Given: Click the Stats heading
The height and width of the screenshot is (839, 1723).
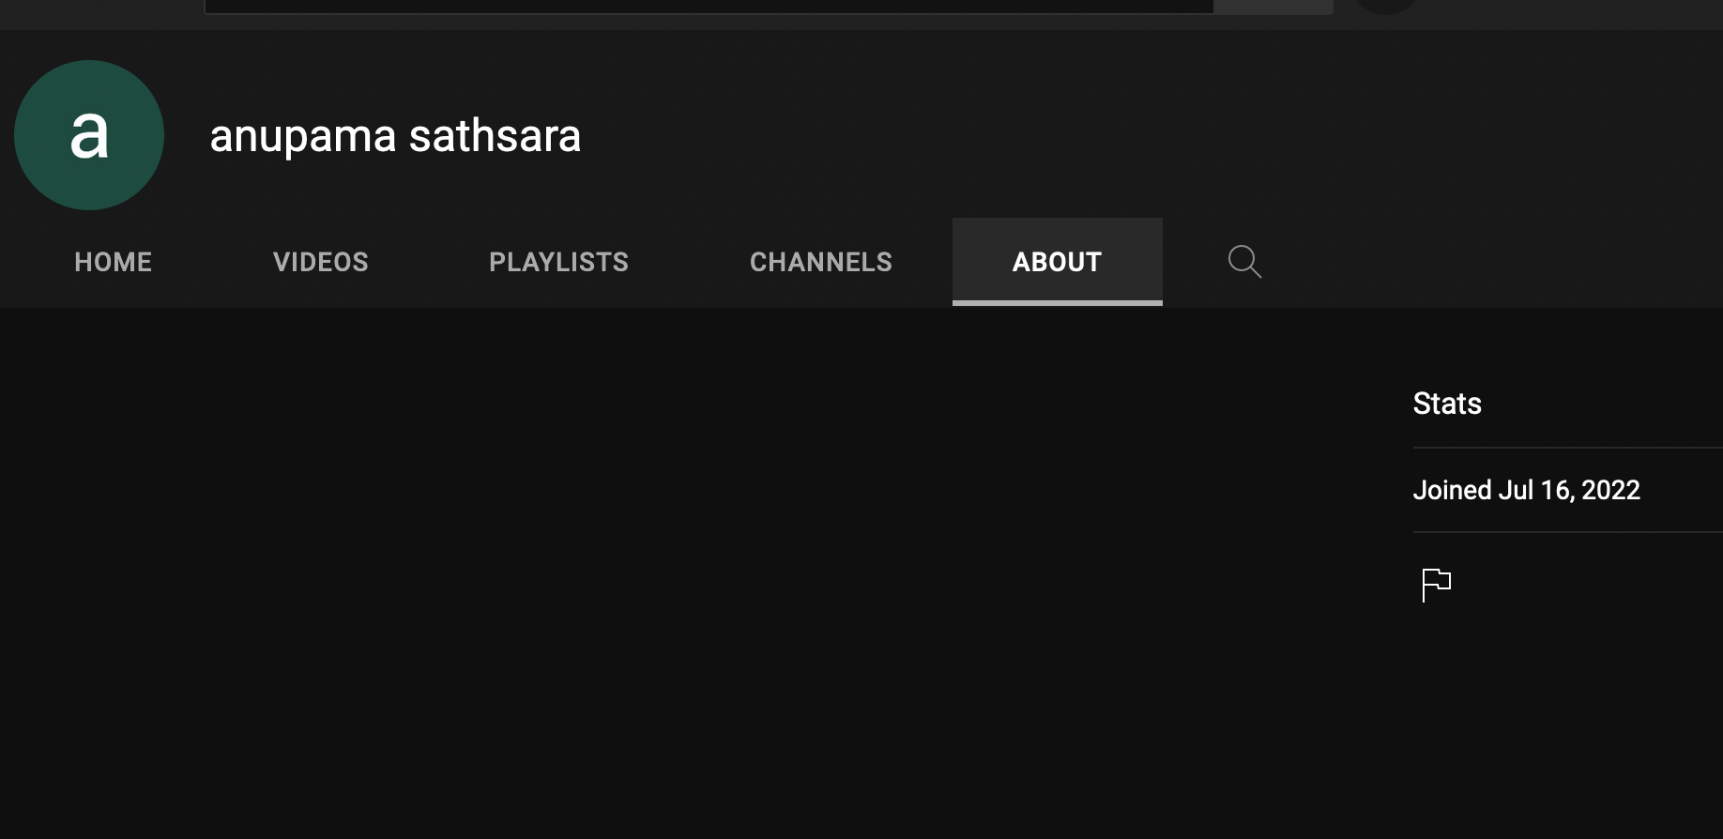Looking at the screenshot, I should pos(1447,404).
